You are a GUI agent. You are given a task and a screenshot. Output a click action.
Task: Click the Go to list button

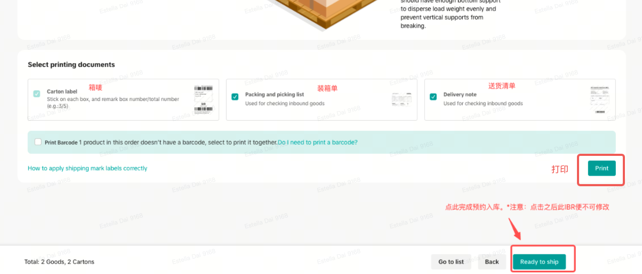451,262
